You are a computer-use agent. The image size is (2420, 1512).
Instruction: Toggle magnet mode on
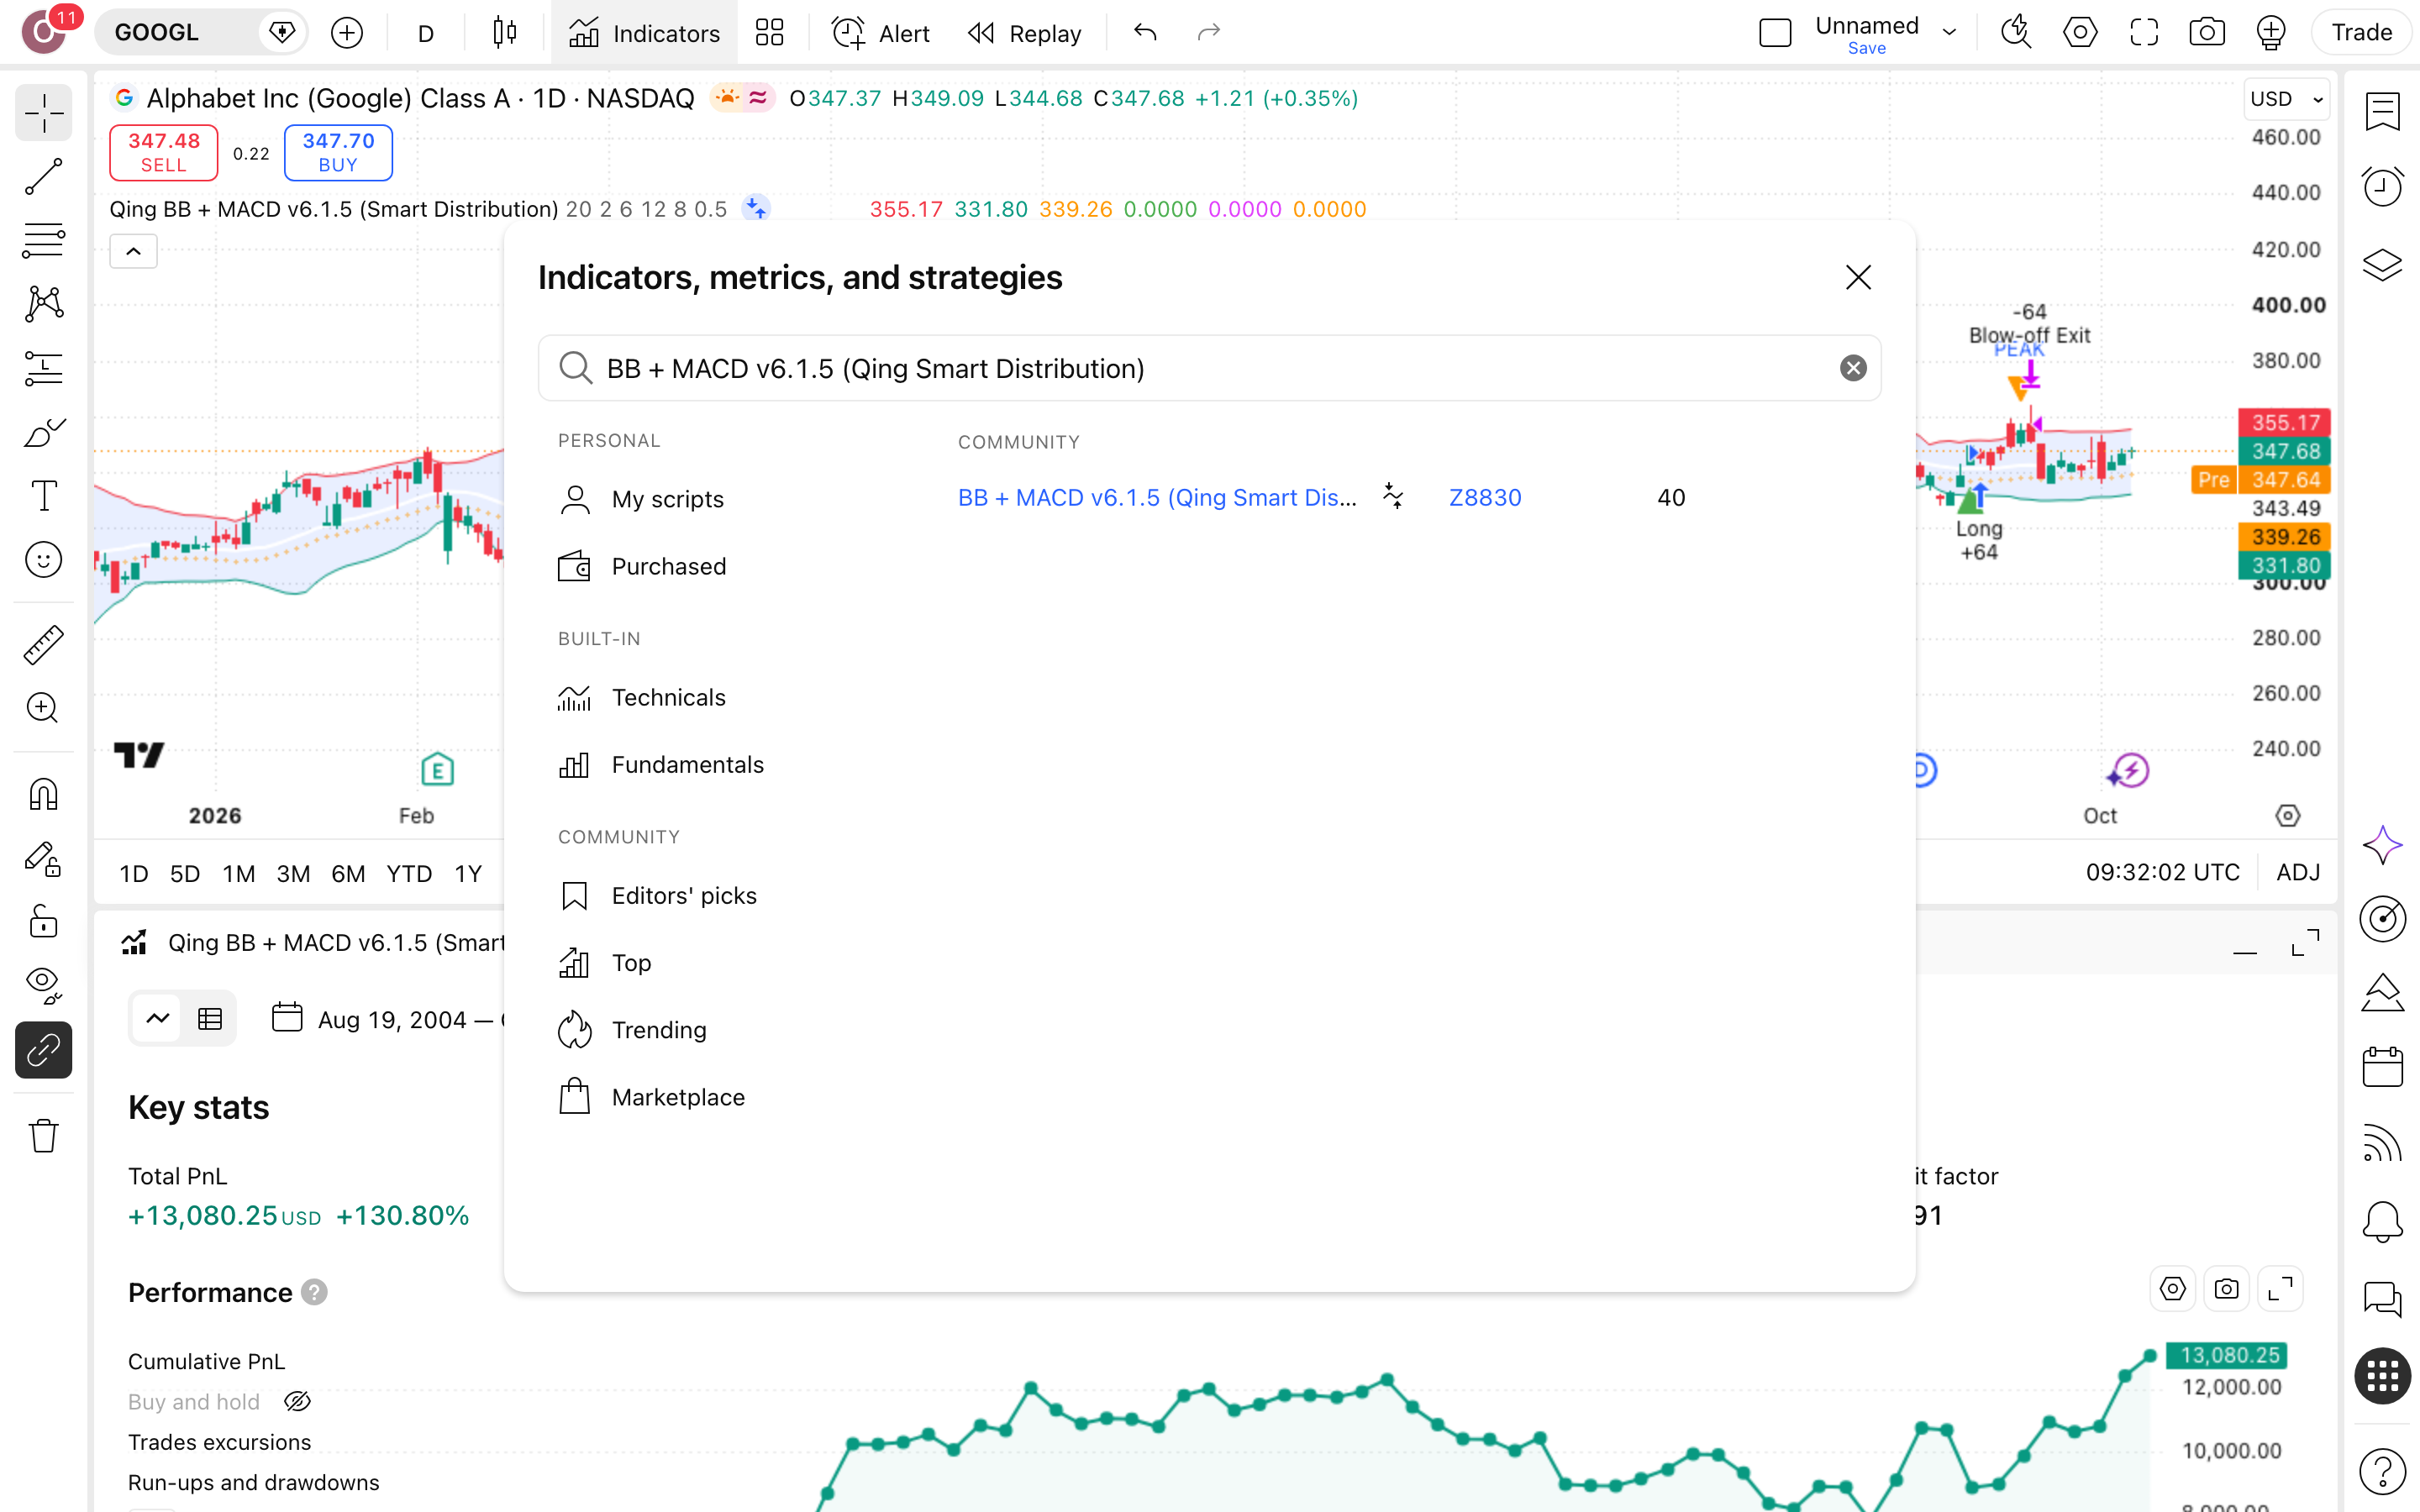click(44, 794)
